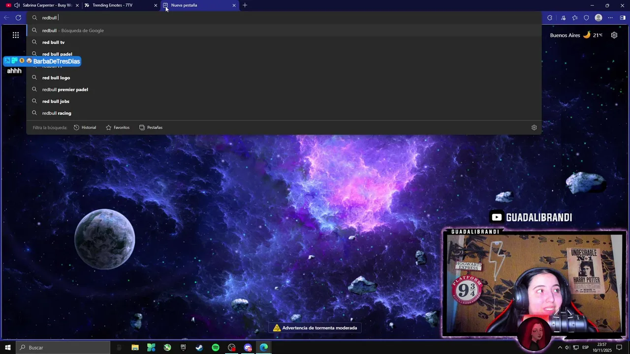The image size is (630, 354).
Task: Filter search by Historial
Action: point(85,127)
